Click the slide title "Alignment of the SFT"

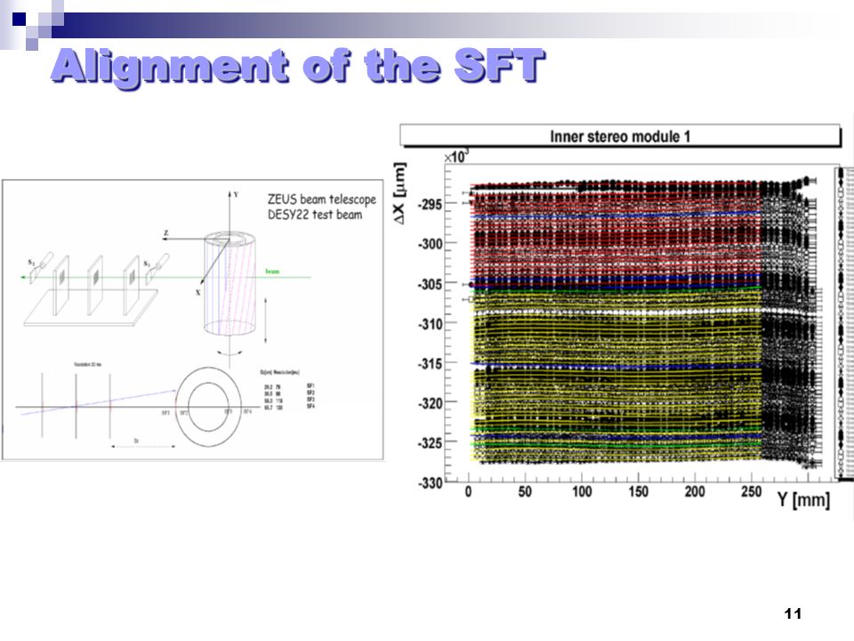[298, 67]
